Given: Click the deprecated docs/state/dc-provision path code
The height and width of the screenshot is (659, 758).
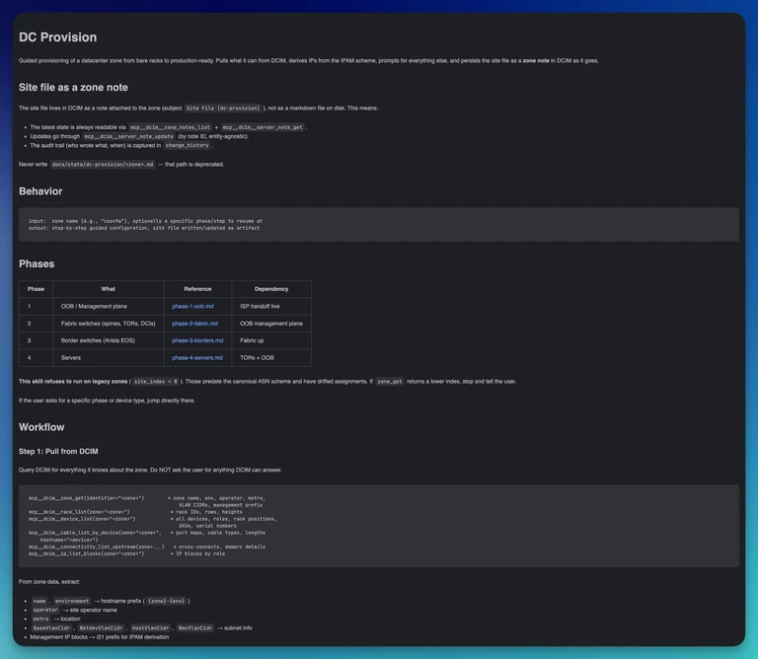Looking at the screenshot, I should point(103,165).
